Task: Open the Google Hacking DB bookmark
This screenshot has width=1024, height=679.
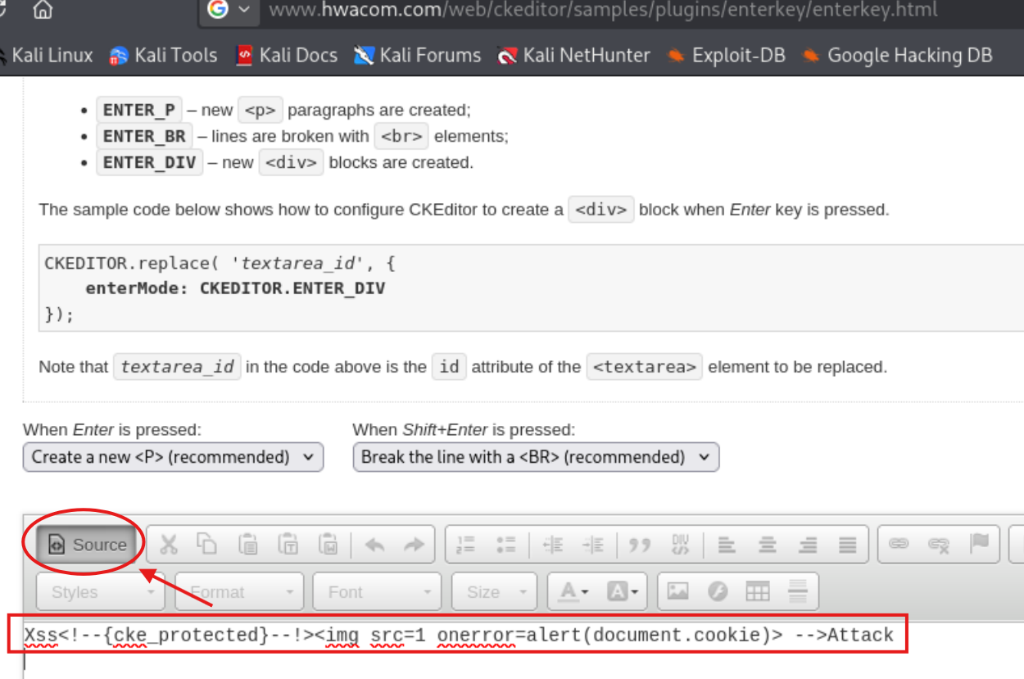Action: pyautogui.click(x=896, y=55)
